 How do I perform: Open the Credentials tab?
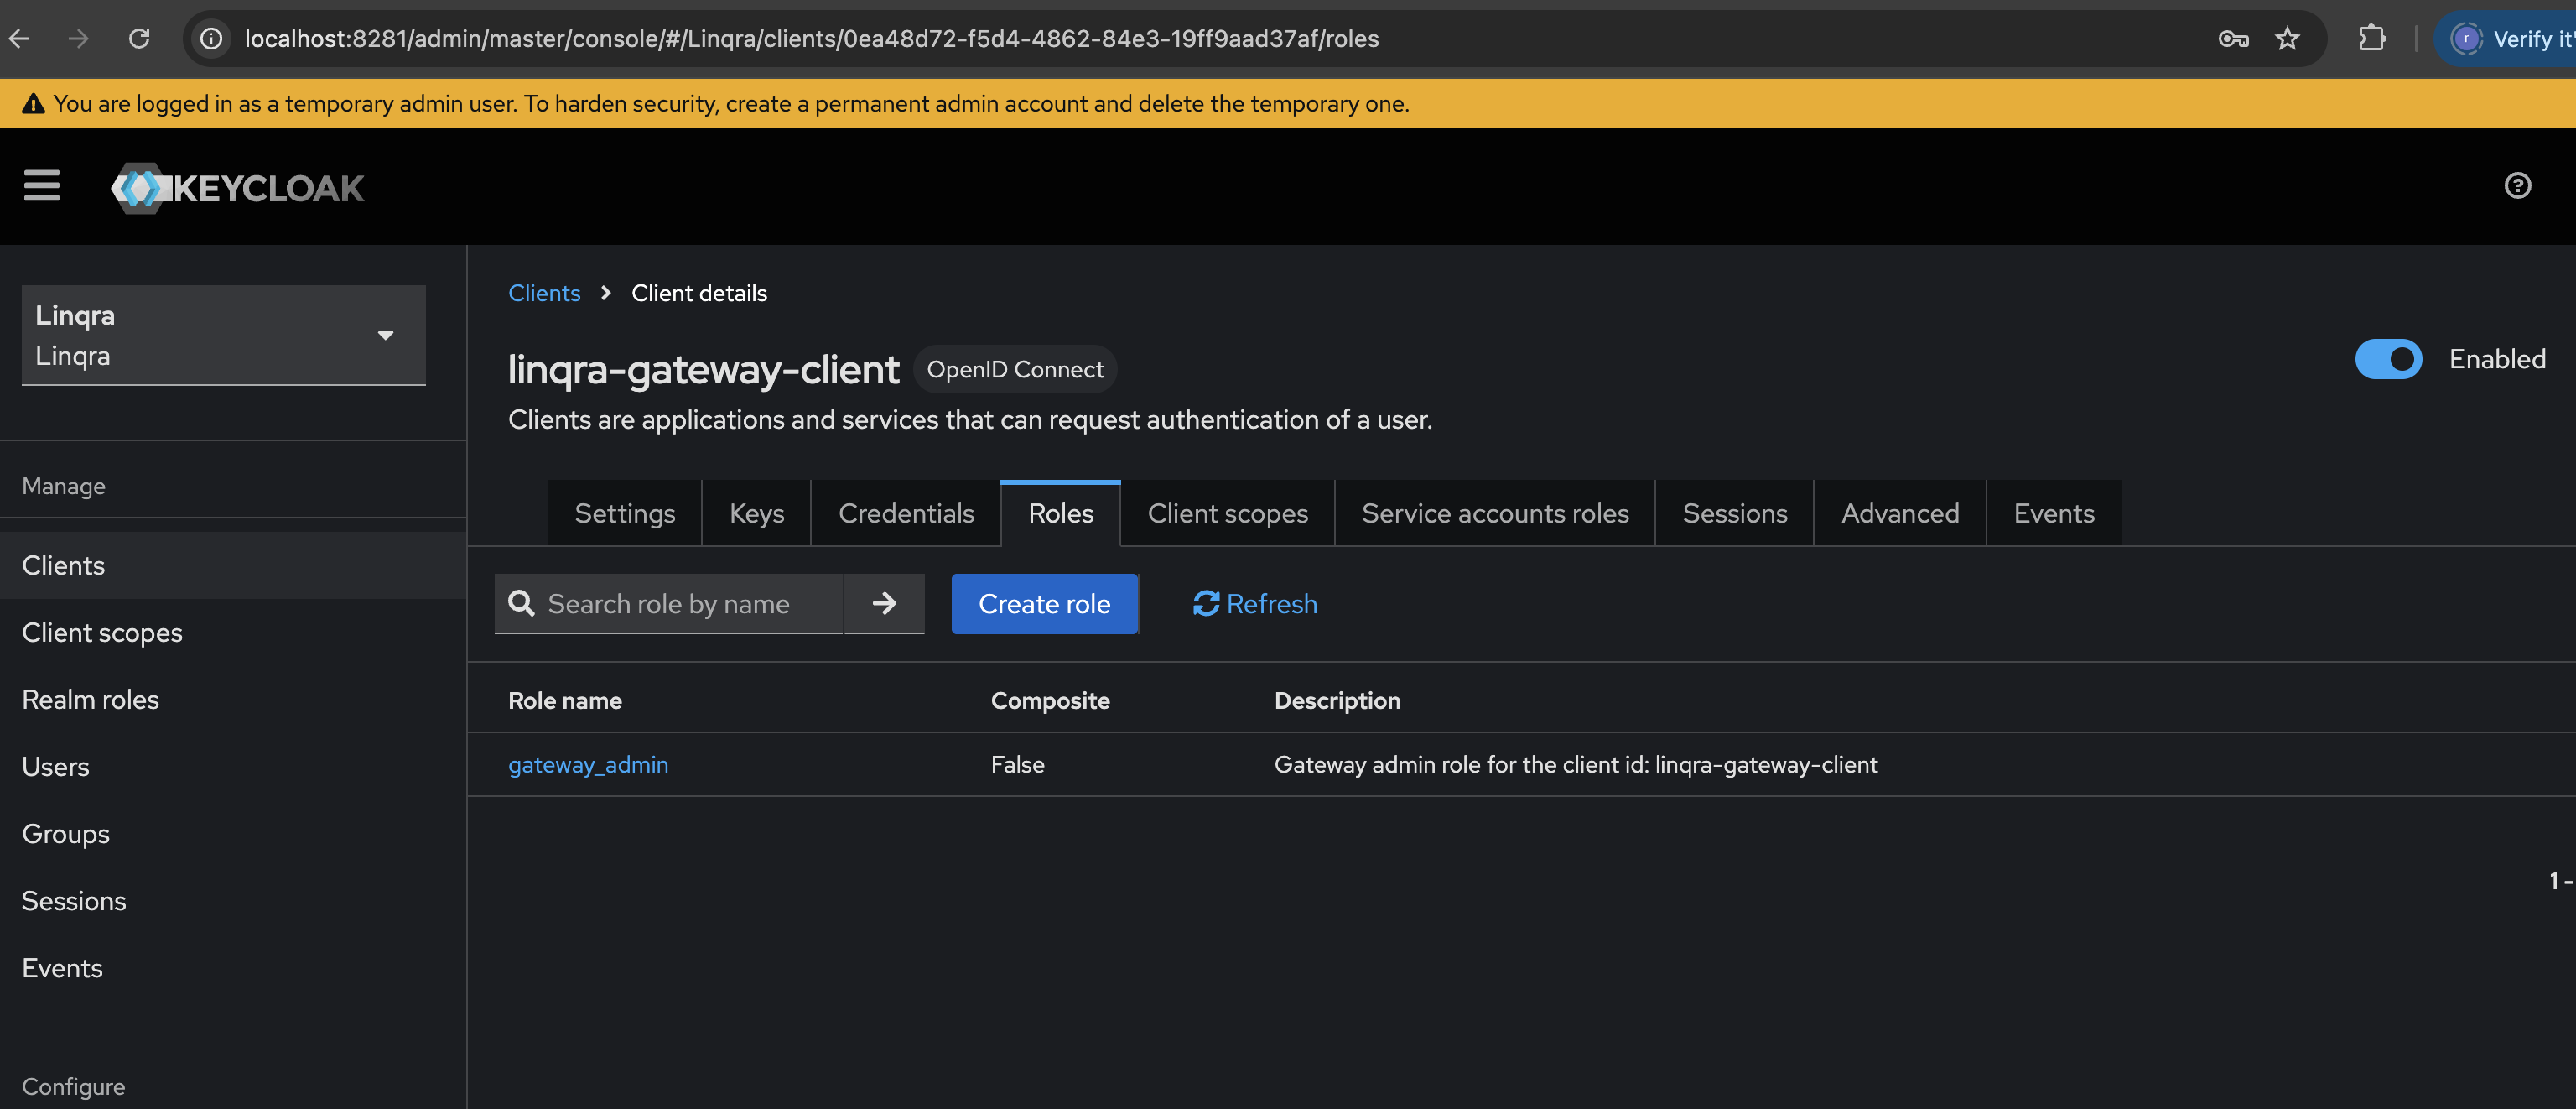(x=906, y=513)
